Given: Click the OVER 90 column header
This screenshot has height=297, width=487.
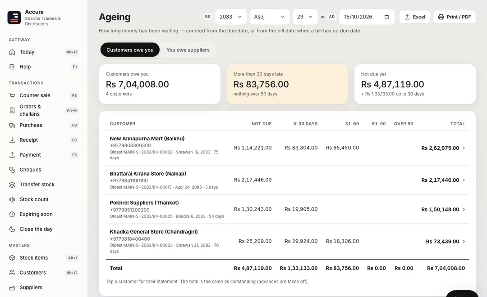Looking at the screenshot, I should (404, 124).
